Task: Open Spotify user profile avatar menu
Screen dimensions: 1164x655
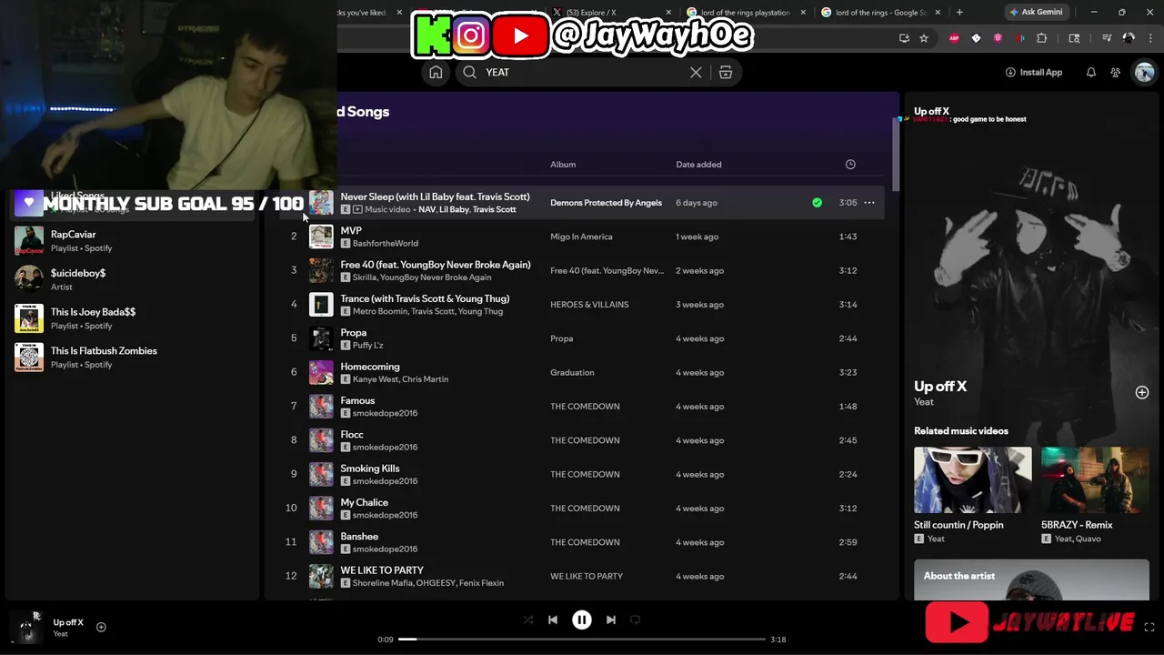Action: pyautogui.click(x=1144, y=73)
